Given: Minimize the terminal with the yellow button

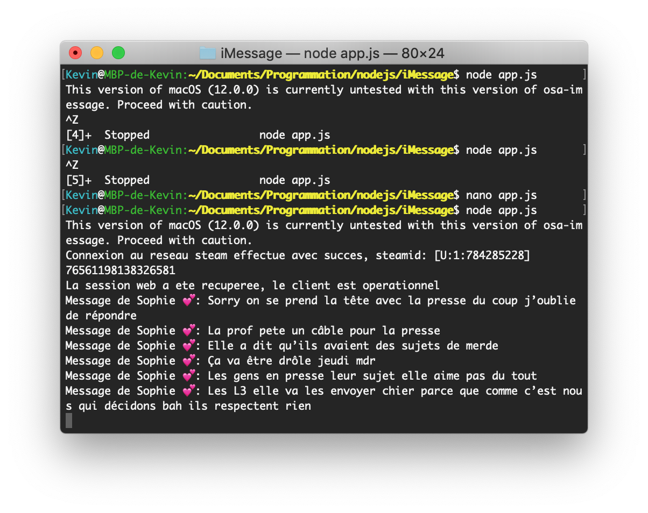Looking at the screenshot, I should click(x=97, y=53).
